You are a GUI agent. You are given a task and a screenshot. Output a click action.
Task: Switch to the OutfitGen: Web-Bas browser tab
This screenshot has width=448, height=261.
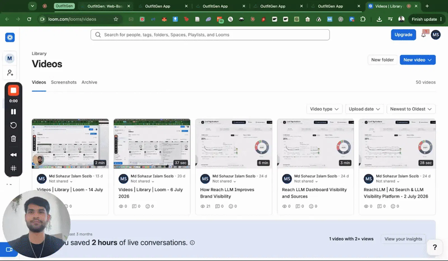tap(106, 6)
